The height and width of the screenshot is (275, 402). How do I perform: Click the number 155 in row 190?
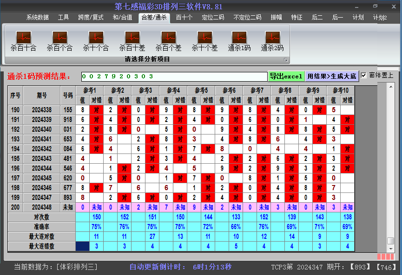[x=68, y=110]
